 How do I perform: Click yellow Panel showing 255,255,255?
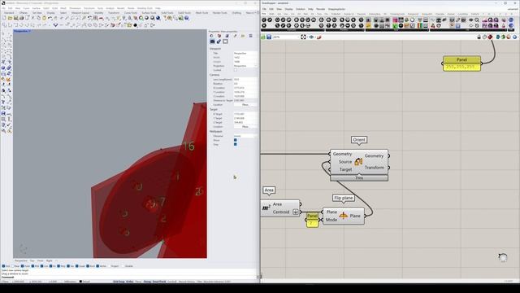click(461, 63)
